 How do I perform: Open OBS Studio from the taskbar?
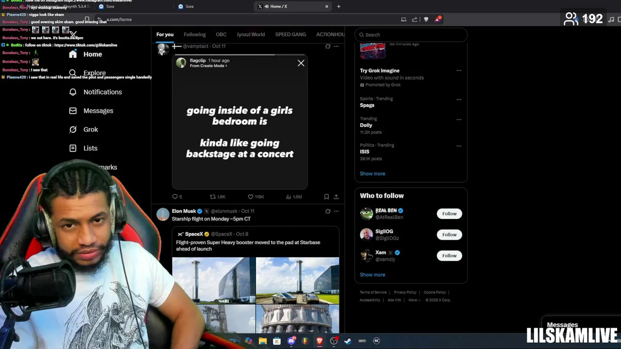334,341
